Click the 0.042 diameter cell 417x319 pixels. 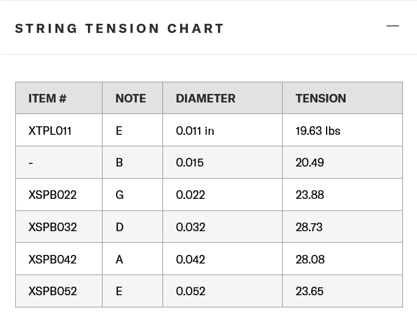[190, 260]
